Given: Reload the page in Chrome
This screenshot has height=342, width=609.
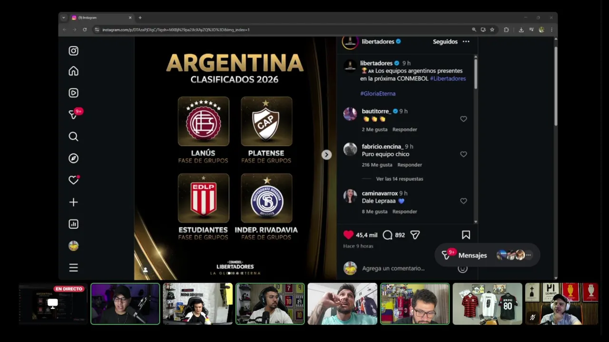Looking at the screenshot, I should pyautogui.click(x=85, y=29).
